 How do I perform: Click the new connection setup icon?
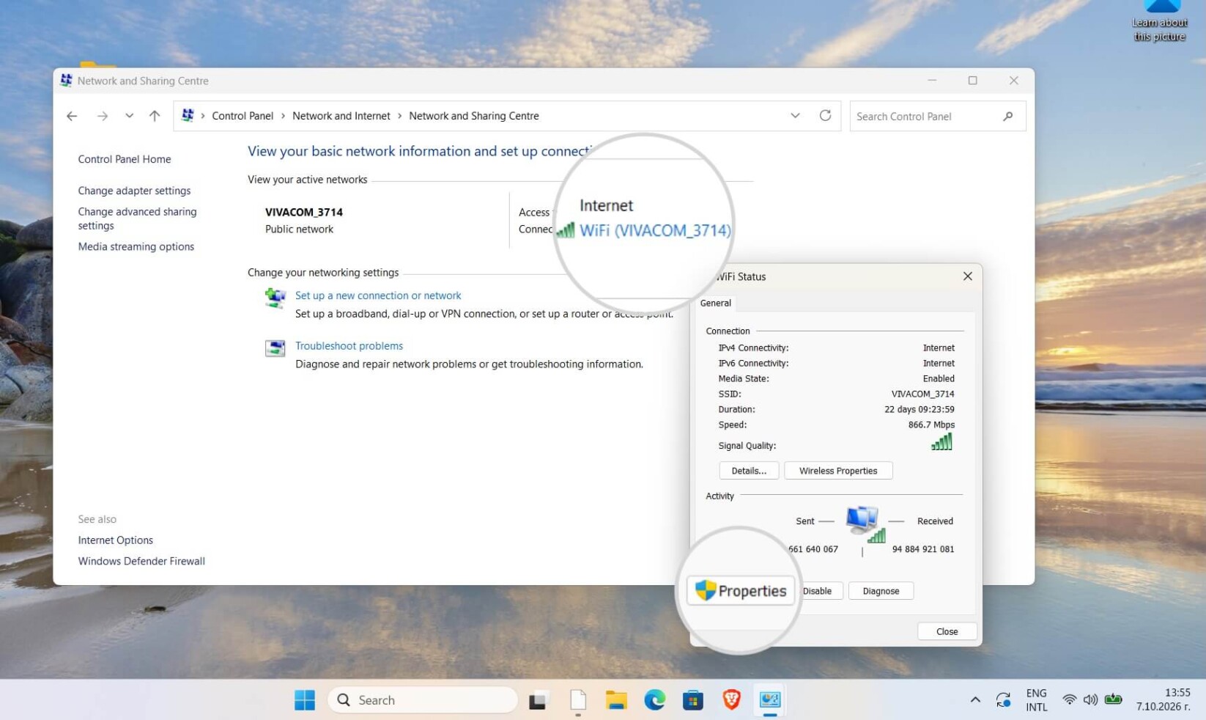275,298
